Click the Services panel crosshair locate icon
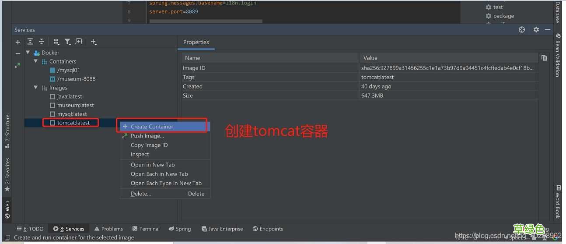 [x=522, y=30]
